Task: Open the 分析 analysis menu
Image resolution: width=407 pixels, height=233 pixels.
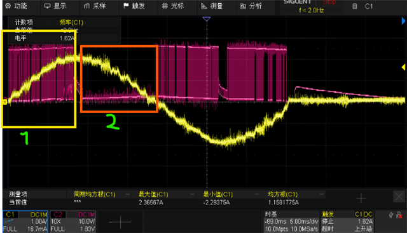Action: click(251, 6)
